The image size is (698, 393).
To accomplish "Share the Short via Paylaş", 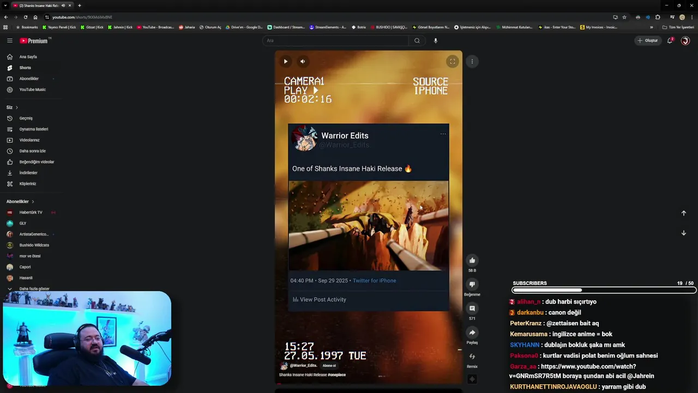I will [472, 332].
